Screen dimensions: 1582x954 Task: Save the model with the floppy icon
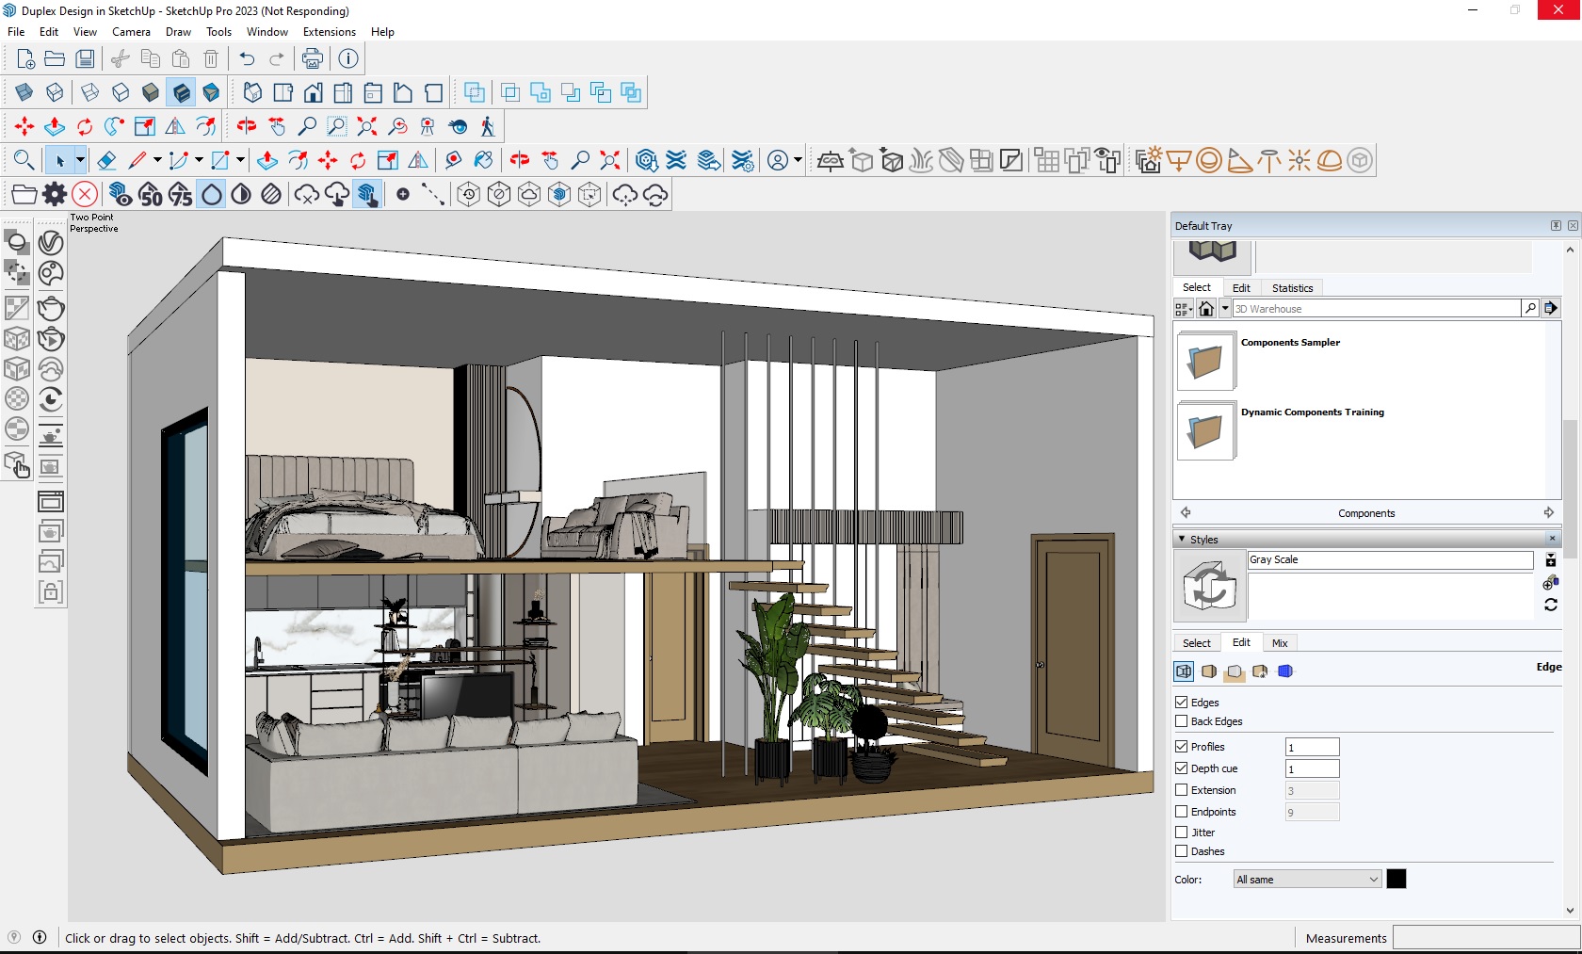pyautogui.click(x=85, y=58)
